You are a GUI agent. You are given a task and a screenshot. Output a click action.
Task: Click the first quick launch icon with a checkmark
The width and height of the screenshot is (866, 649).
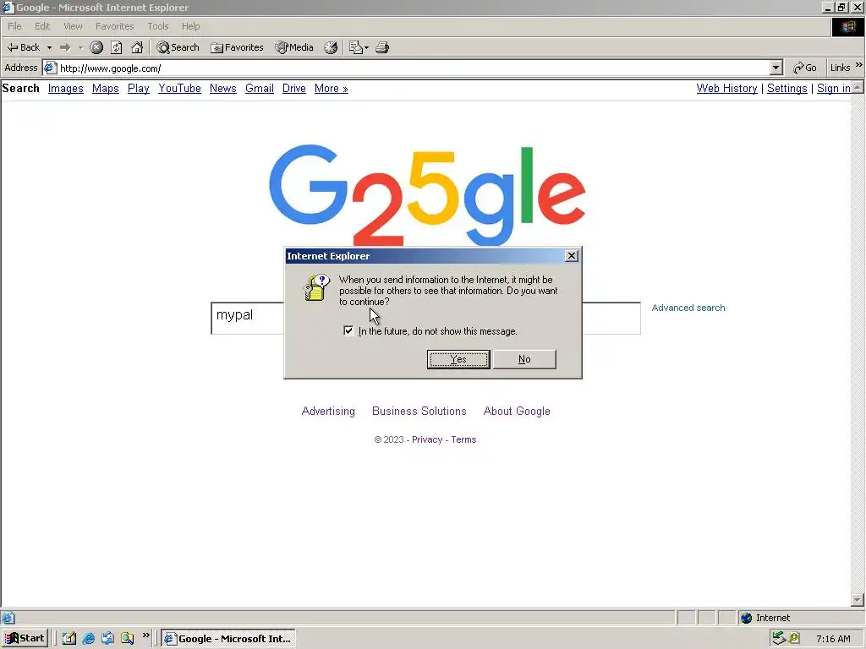click(x=69, y=639)
